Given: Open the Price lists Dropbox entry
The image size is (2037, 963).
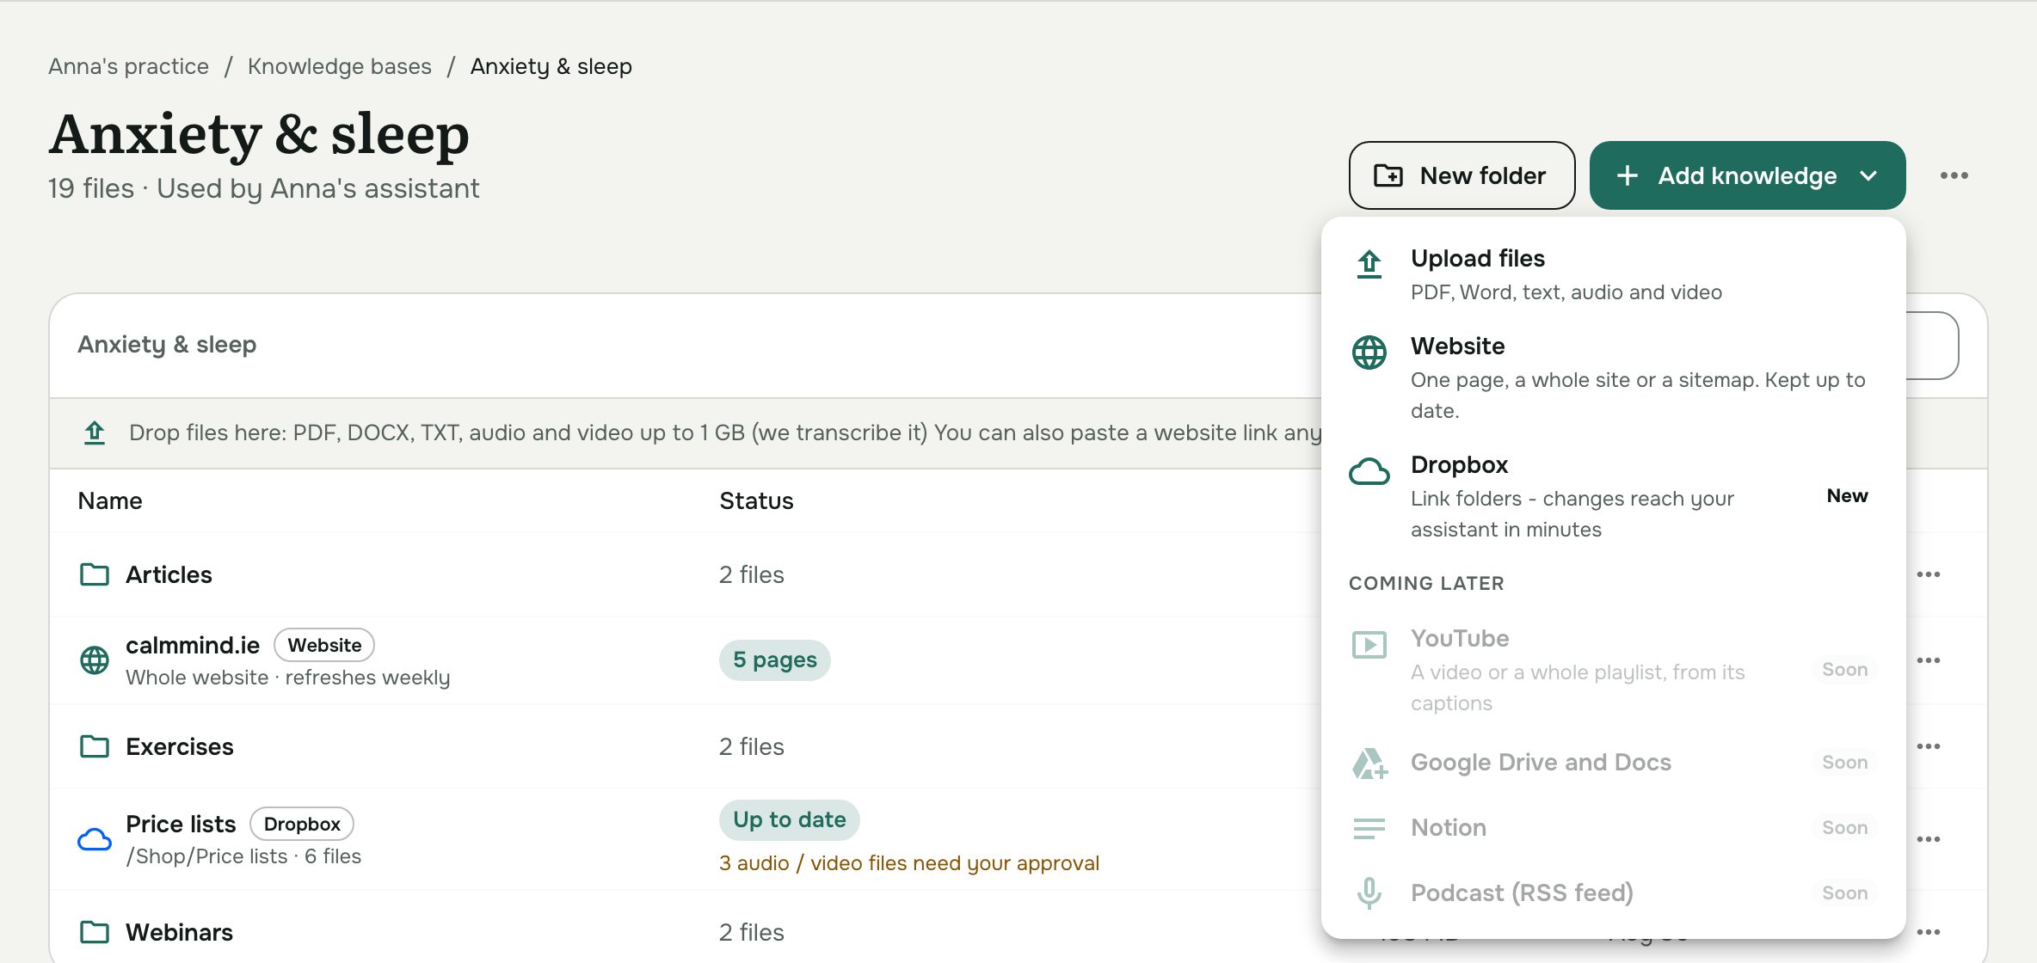Looking at the screenshot, I should [181, 824].
